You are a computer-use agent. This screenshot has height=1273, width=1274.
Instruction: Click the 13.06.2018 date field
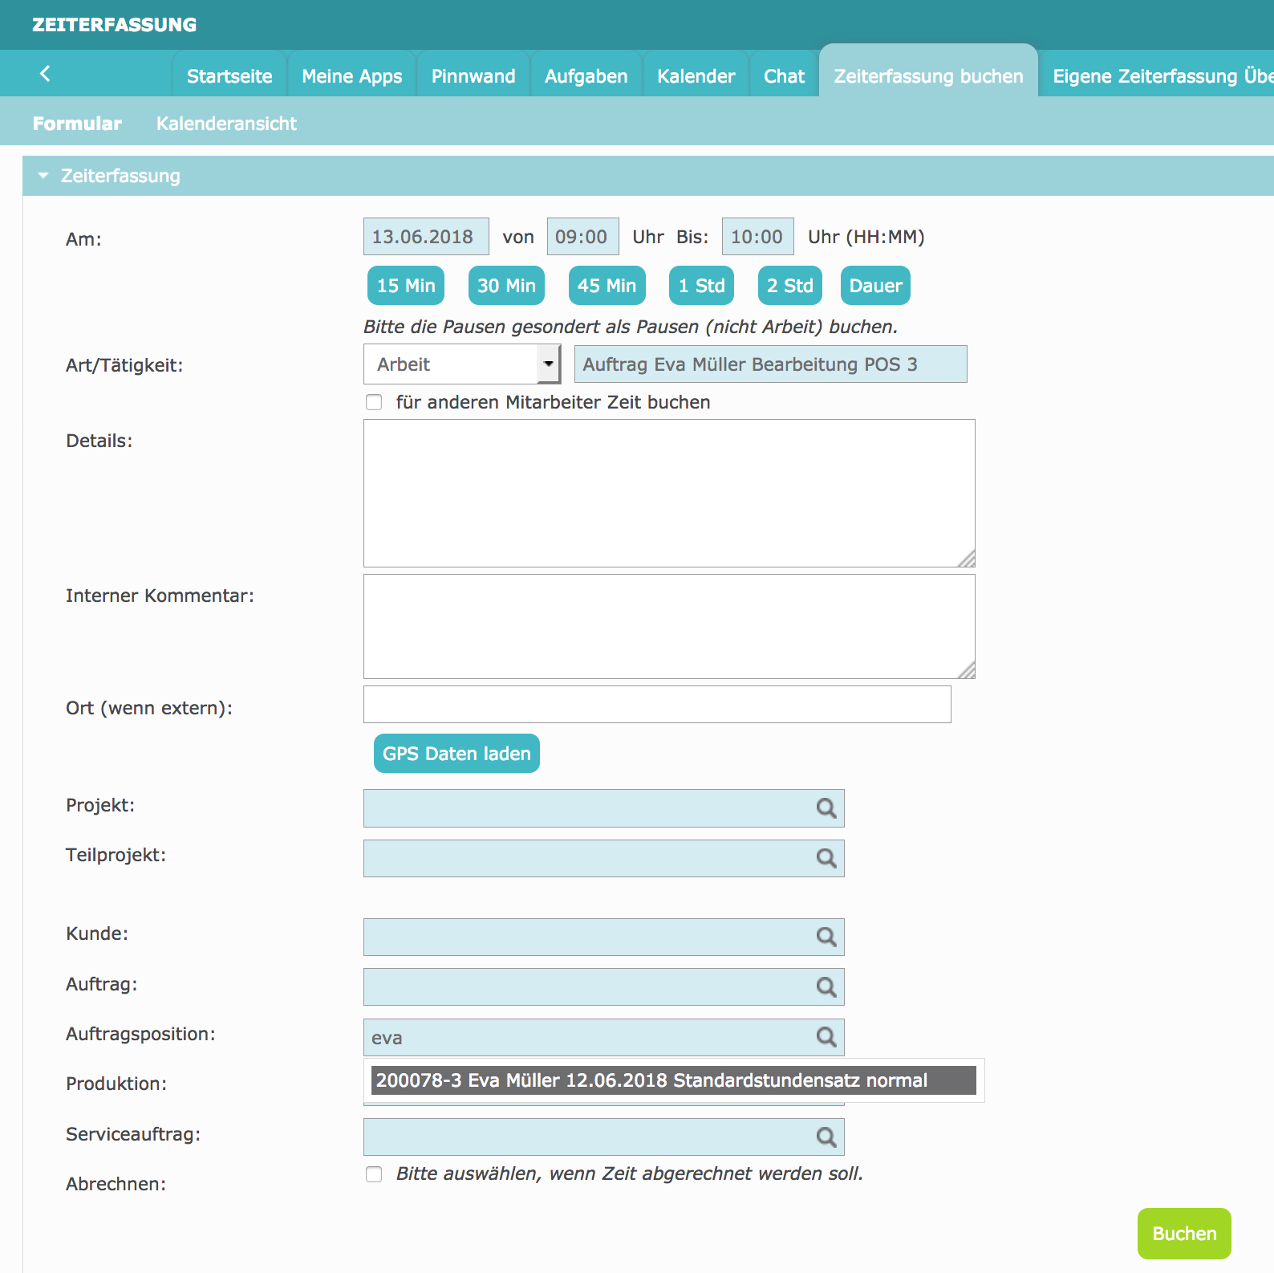(426, 237)
